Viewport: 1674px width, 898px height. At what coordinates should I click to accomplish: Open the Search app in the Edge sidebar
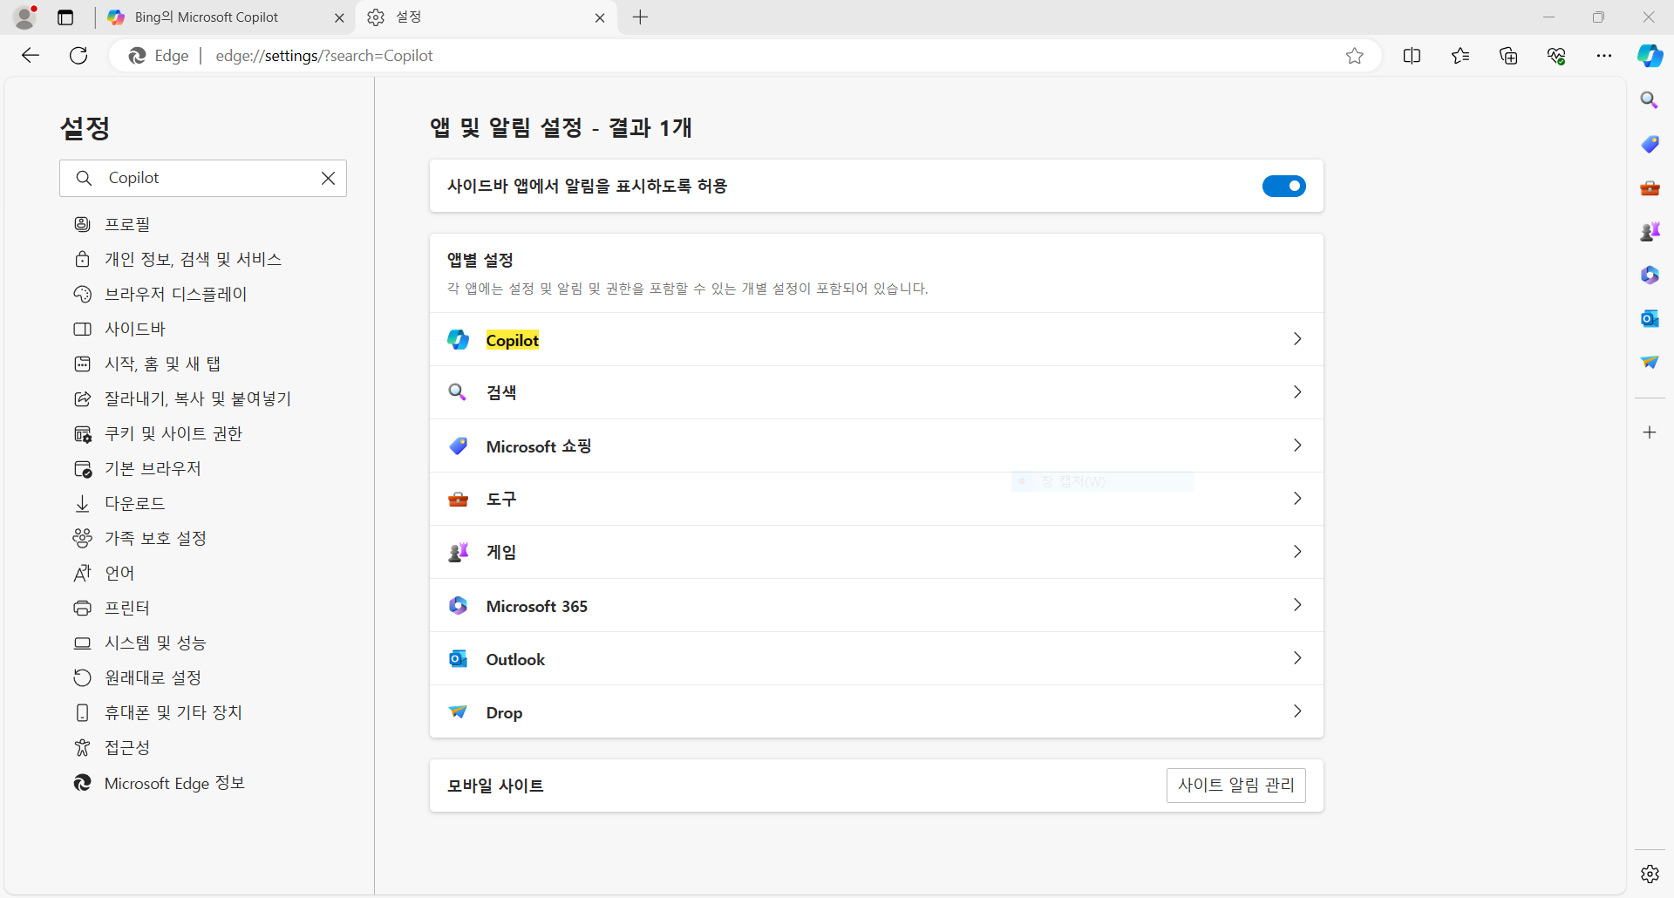[x=1650, y=100]
